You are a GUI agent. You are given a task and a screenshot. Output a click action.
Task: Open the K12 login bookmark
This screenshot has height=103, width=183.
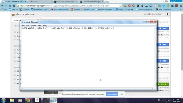(x=24, y=9)
